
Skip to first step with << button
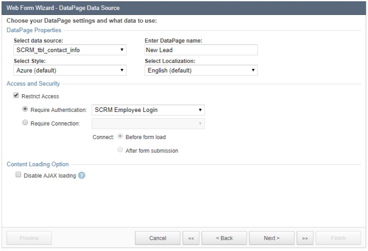[191, 238]
